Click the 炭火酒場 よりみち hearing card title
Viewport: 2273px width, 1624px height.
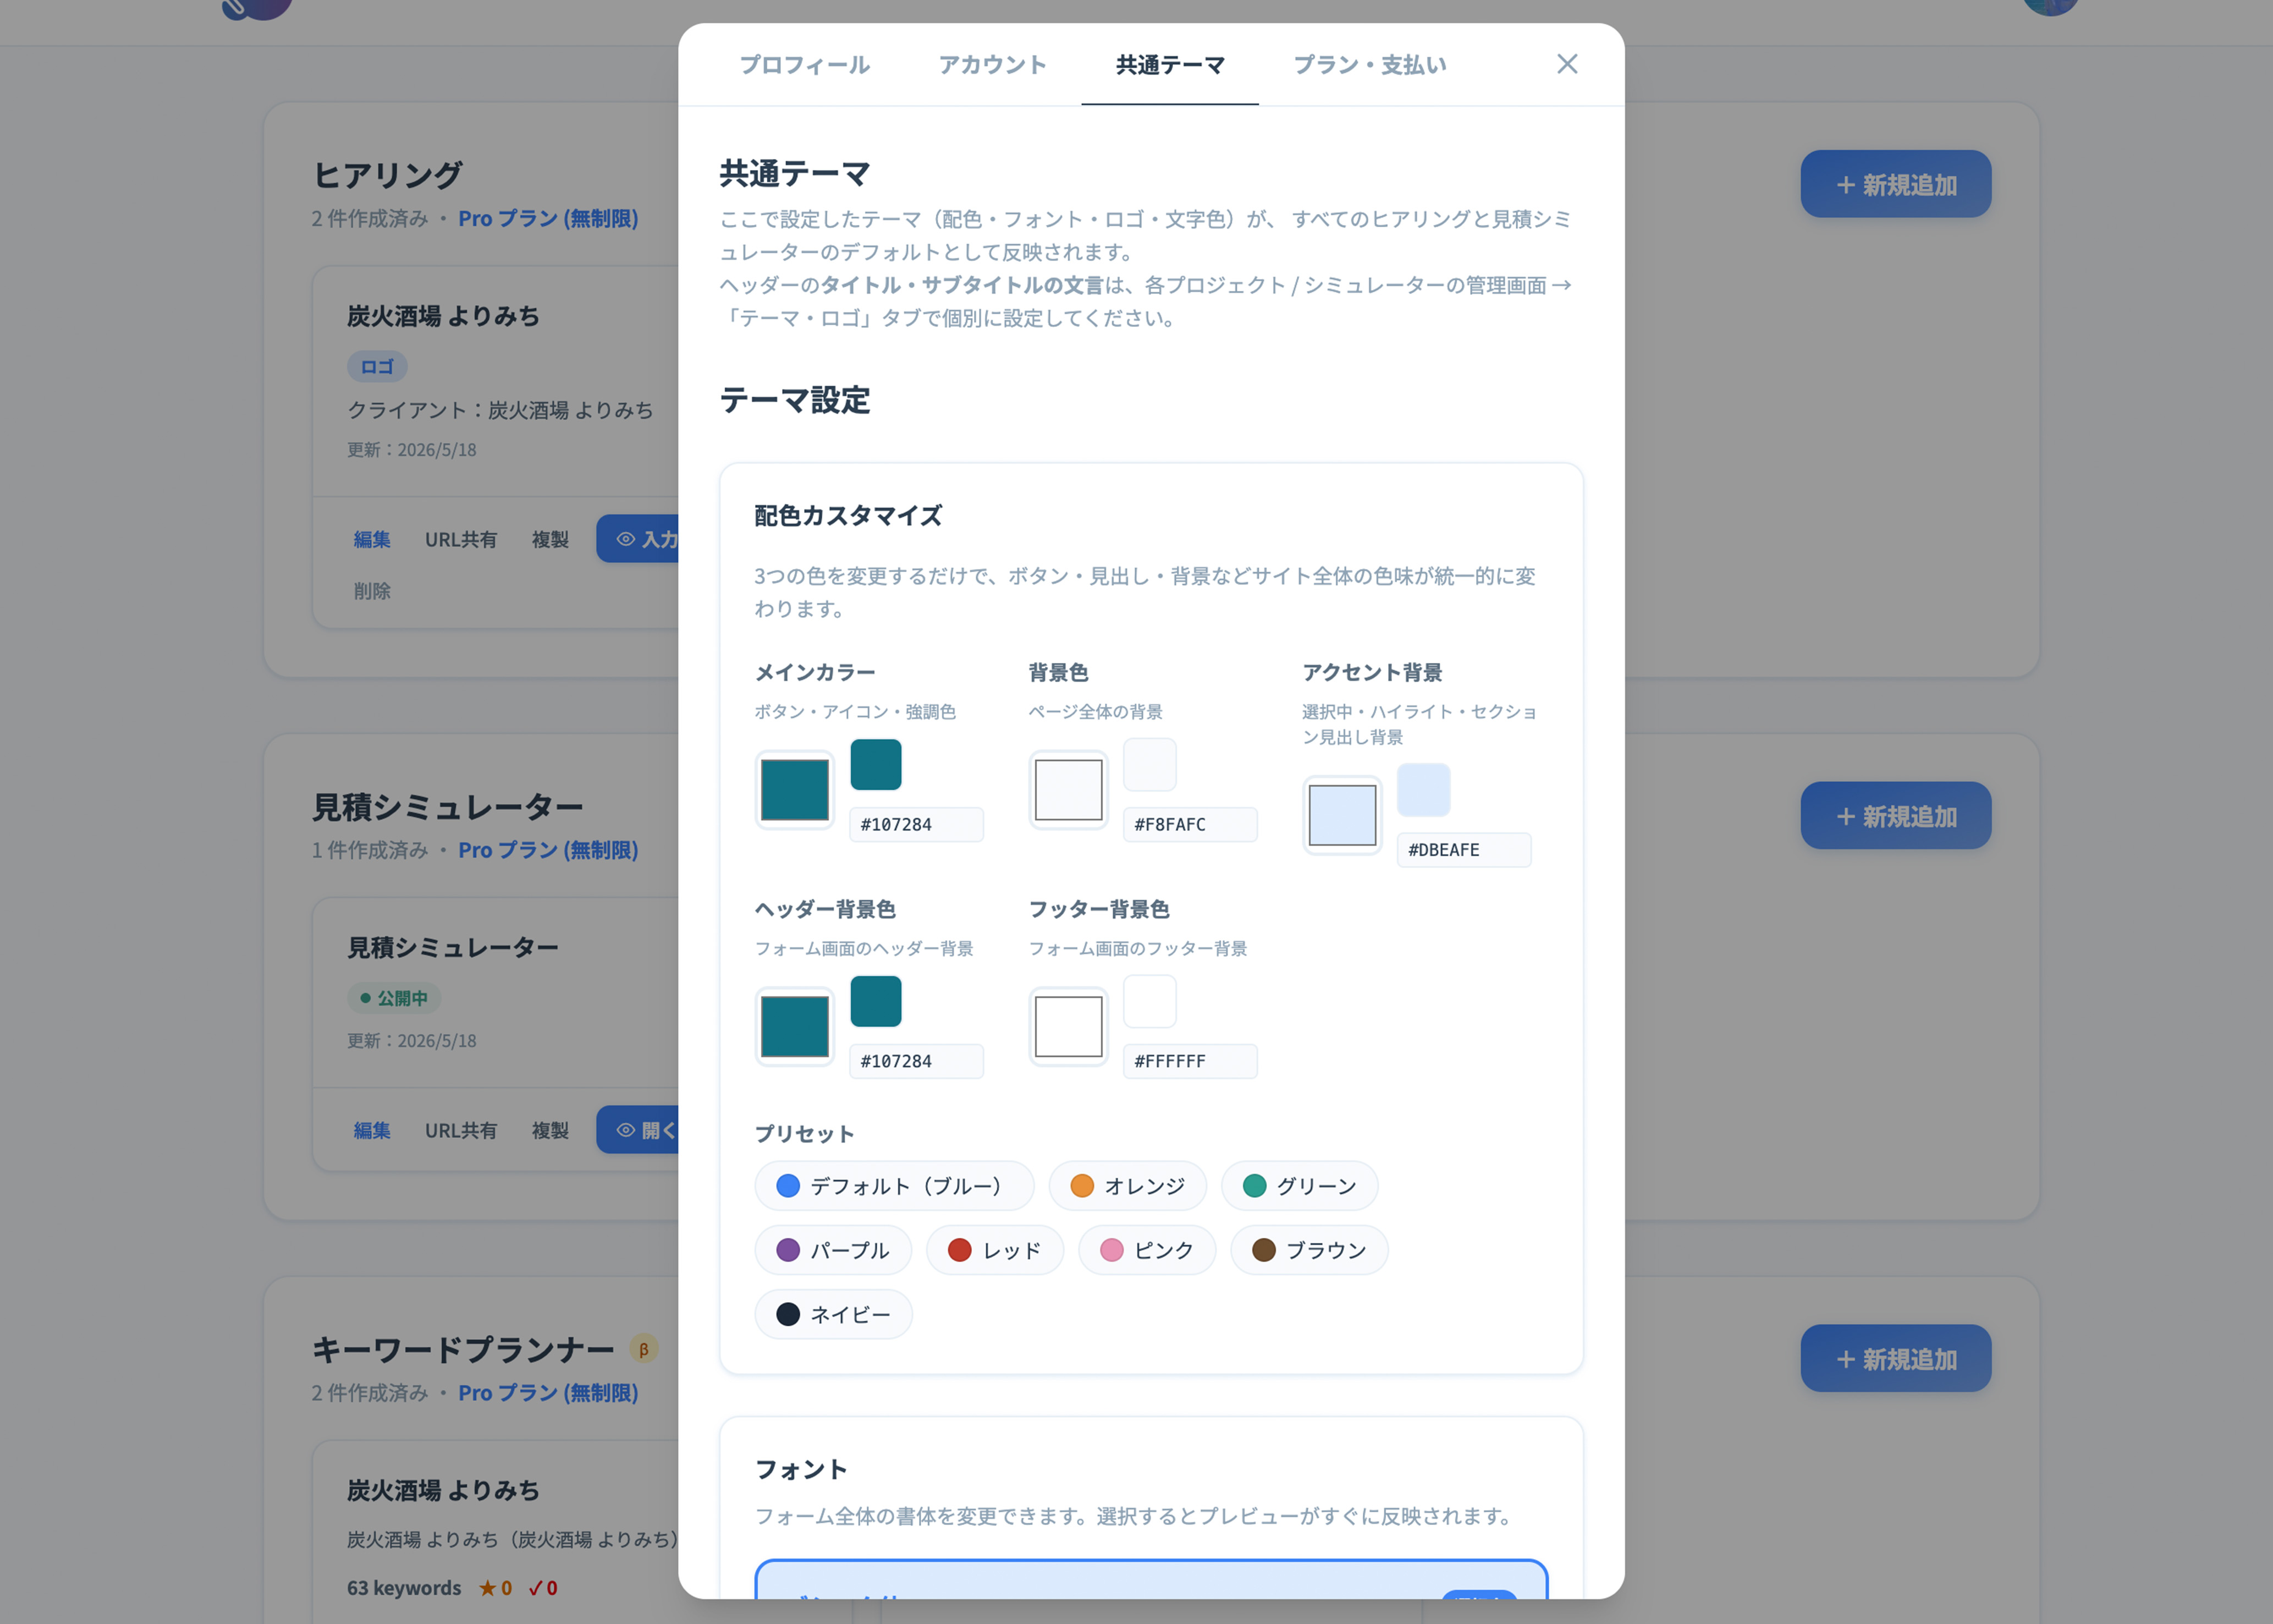[x=443, y=316]
